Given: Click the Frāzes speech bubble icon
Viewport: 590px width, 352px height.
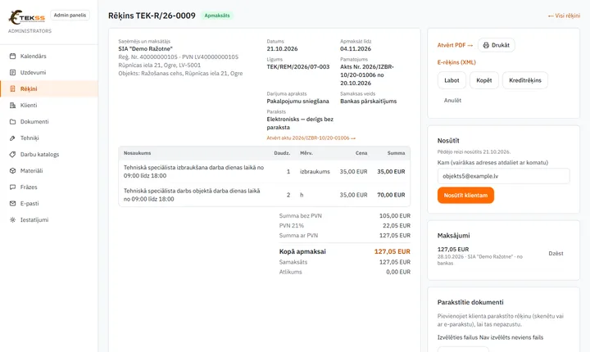Looking at the screenshot, I should tap(12, 187).
